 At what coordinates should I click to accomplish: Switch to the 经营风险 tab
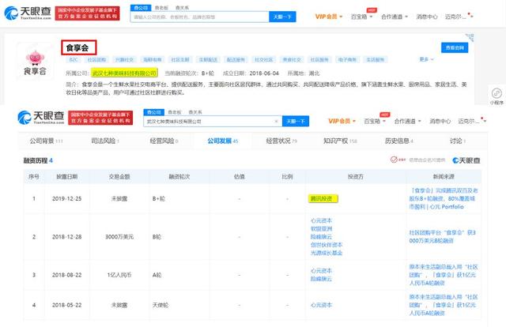164,141
